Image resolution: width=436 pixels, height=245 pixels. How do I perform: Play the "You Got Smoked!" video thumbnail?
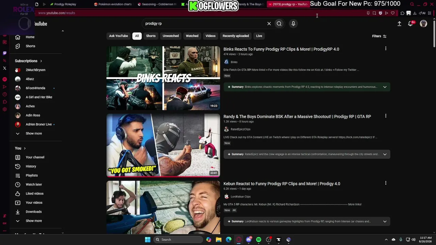163,145
